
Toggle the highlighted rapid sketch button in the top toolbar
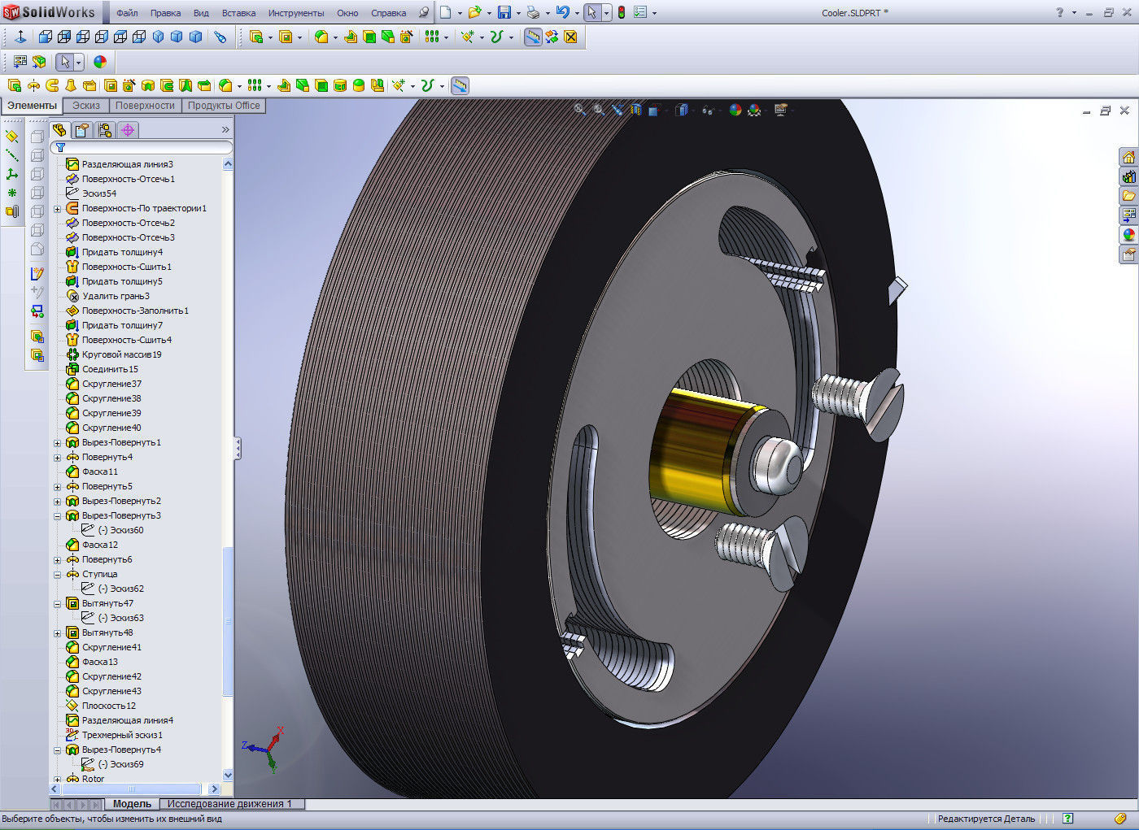click(x=533, y=37)
